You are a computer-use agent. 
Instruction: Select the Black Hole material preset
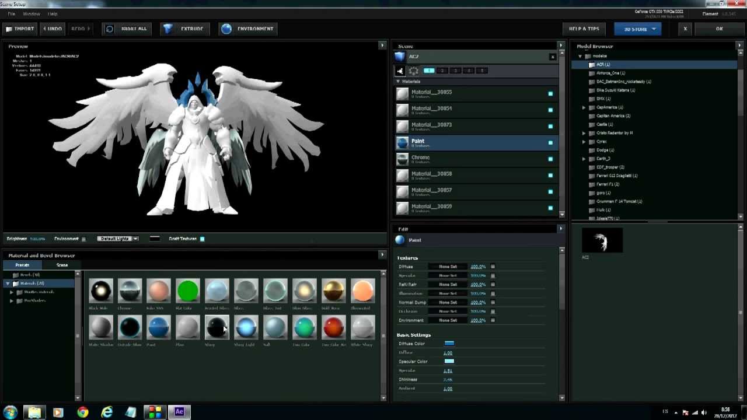point(100,290)
